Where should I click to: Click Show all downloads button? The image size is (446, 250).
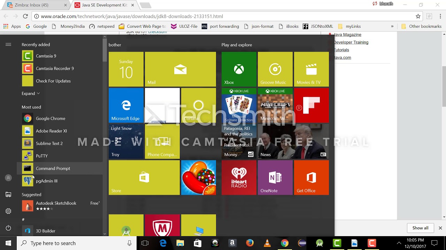pyautogui.click(x=420, y=228)
